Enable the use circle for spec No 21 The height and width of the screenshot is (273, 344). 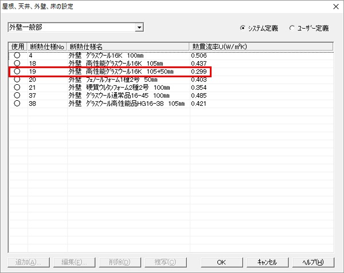click(x=17, y=88)
